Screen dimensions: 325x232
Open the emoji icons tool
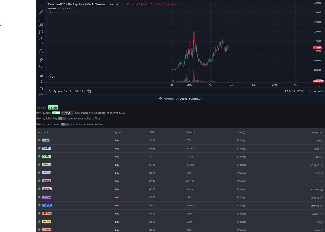(x=41, y=51)
